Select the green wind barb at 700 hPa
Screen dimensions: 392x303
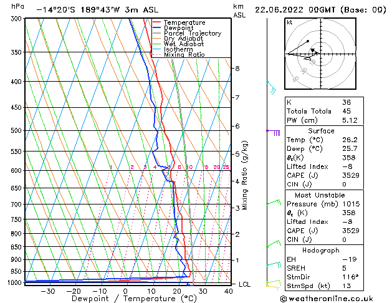coord(274,202)
